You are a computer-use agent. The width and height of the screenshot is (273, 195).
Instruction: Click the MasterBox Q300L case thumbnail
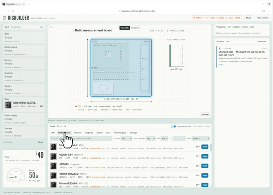coord(8,104)
